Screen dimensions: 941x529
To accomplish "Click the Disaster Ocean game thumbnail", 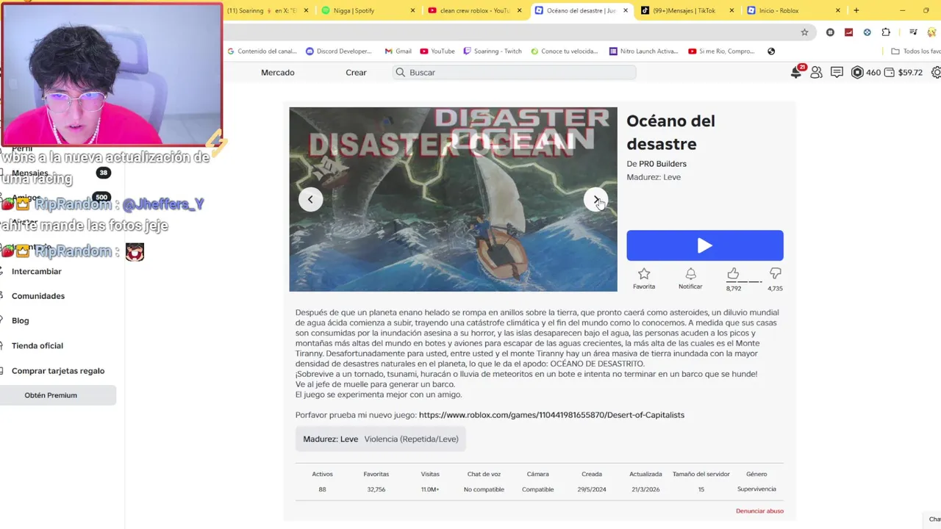I will coord(453,199).
